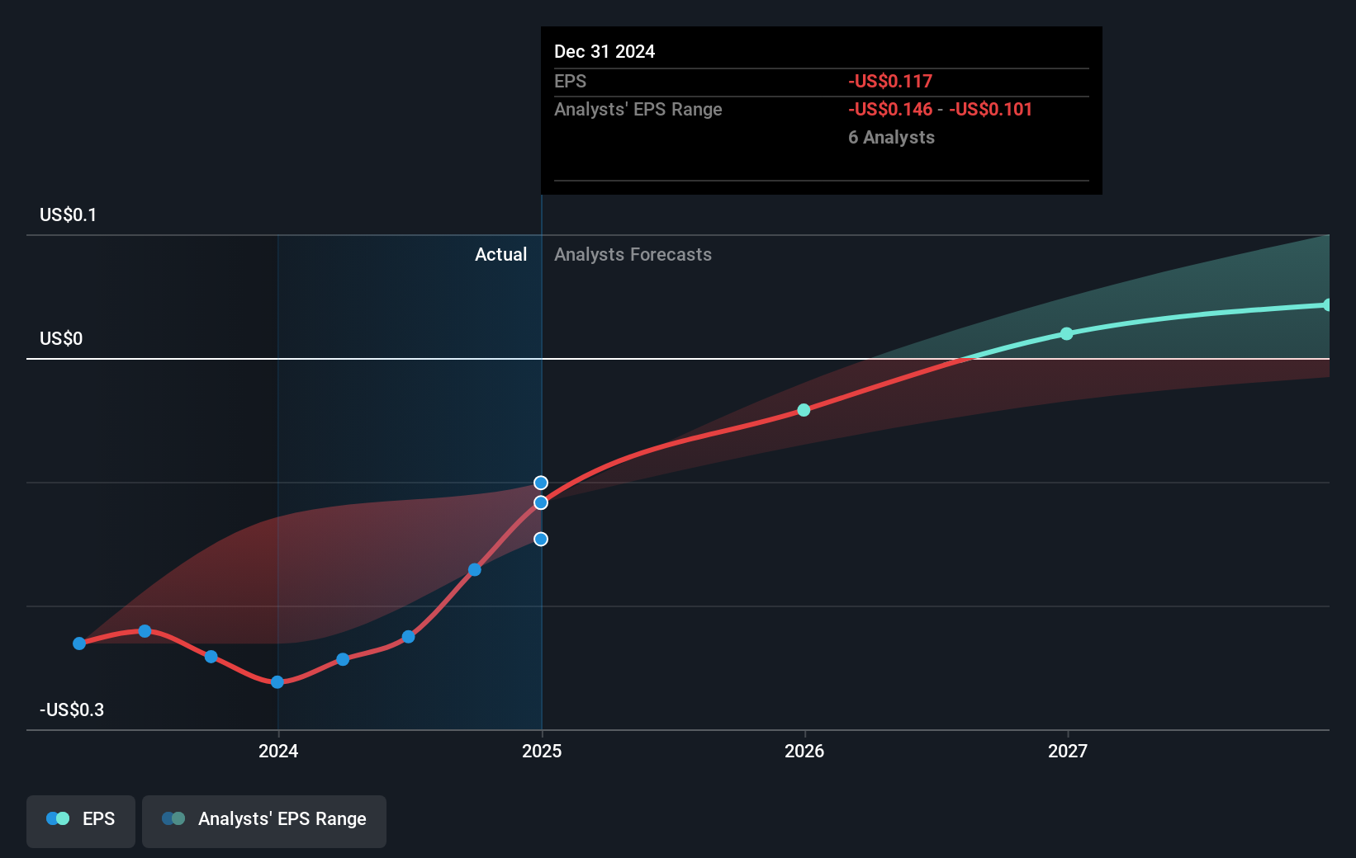Click the first EPS data point on the left
The width and height of the screenshot is (1356, 858).
click(79, 643)
